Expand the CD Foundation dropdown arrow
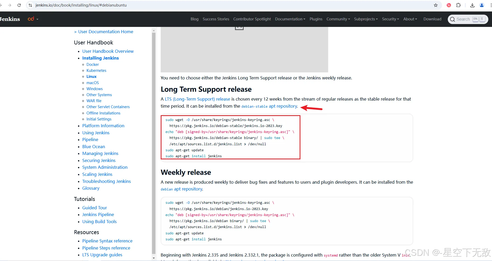The height and width of the screenshot is (261, 492). coord(37,19)
